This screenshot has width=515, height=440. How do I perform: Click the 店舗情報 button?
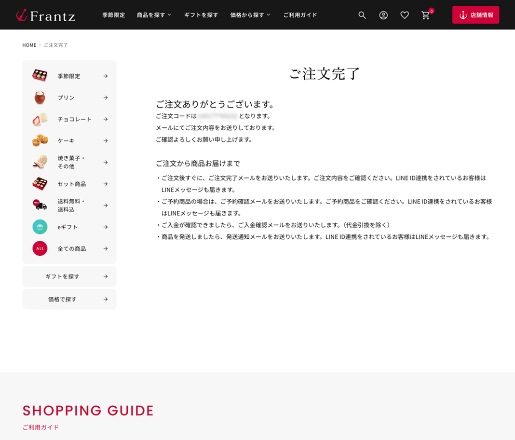coord(475,15)
